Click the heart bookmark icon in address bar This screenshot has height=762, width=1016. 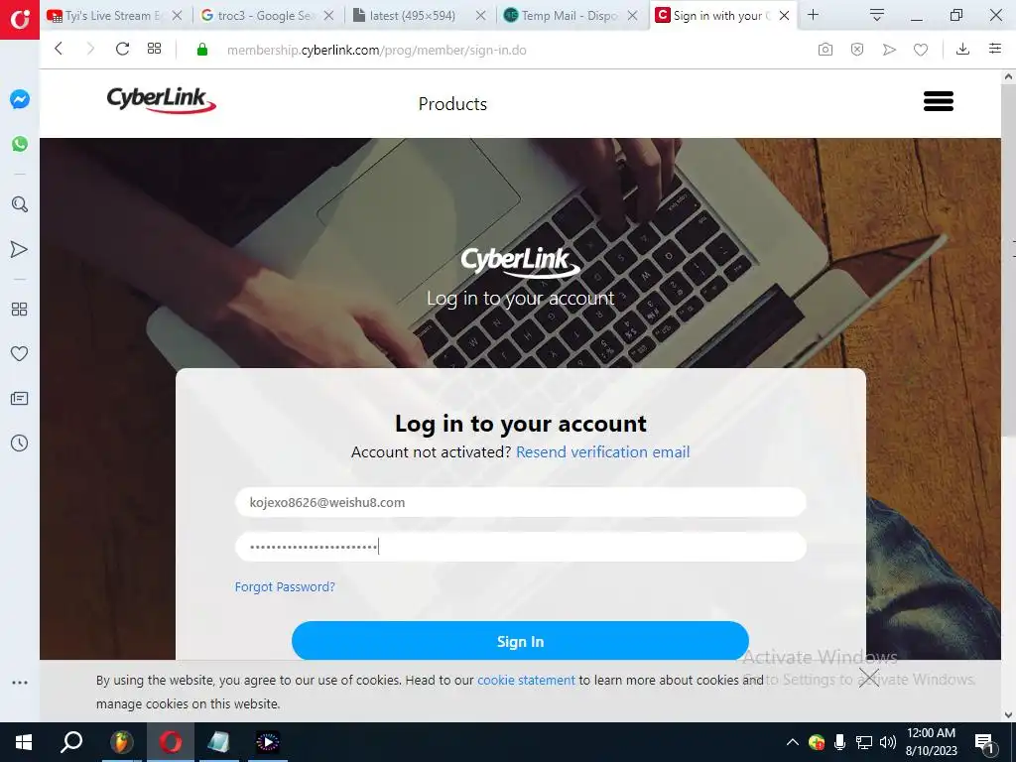[921, 50]
